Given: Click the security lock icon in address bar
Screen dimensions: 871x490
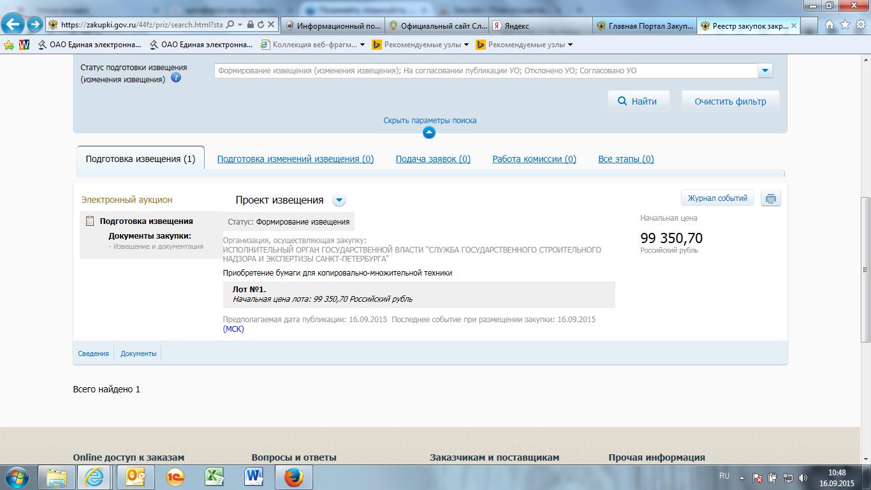Looking at the screenshot, I should tap(251, 25).
